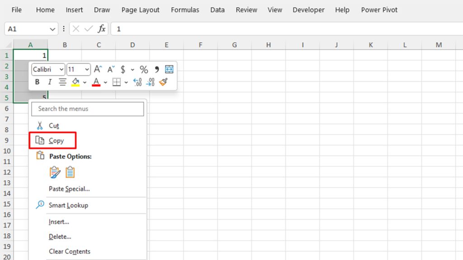Open the Borders dropdown arrow
This screenshot has height=260, width=463.
(126, 82)
